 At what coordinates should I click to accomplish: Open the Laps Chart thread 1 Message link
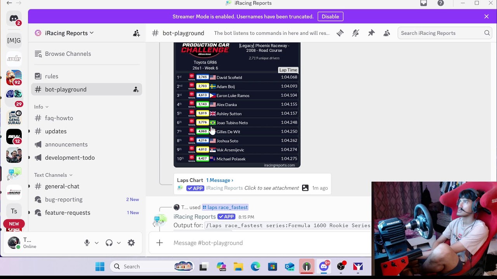(x=220, y=180)
